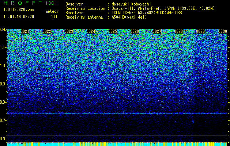
Task: Select the meteor count 111
Action: point(54,17)
